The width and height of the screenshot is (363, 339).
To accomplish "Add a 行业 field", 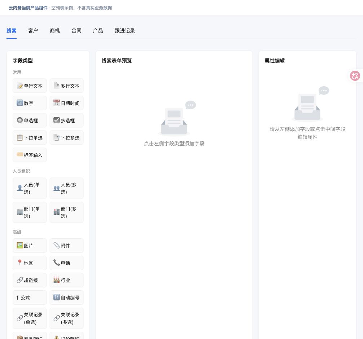I will pyautogui.click(x=66, y=280).
